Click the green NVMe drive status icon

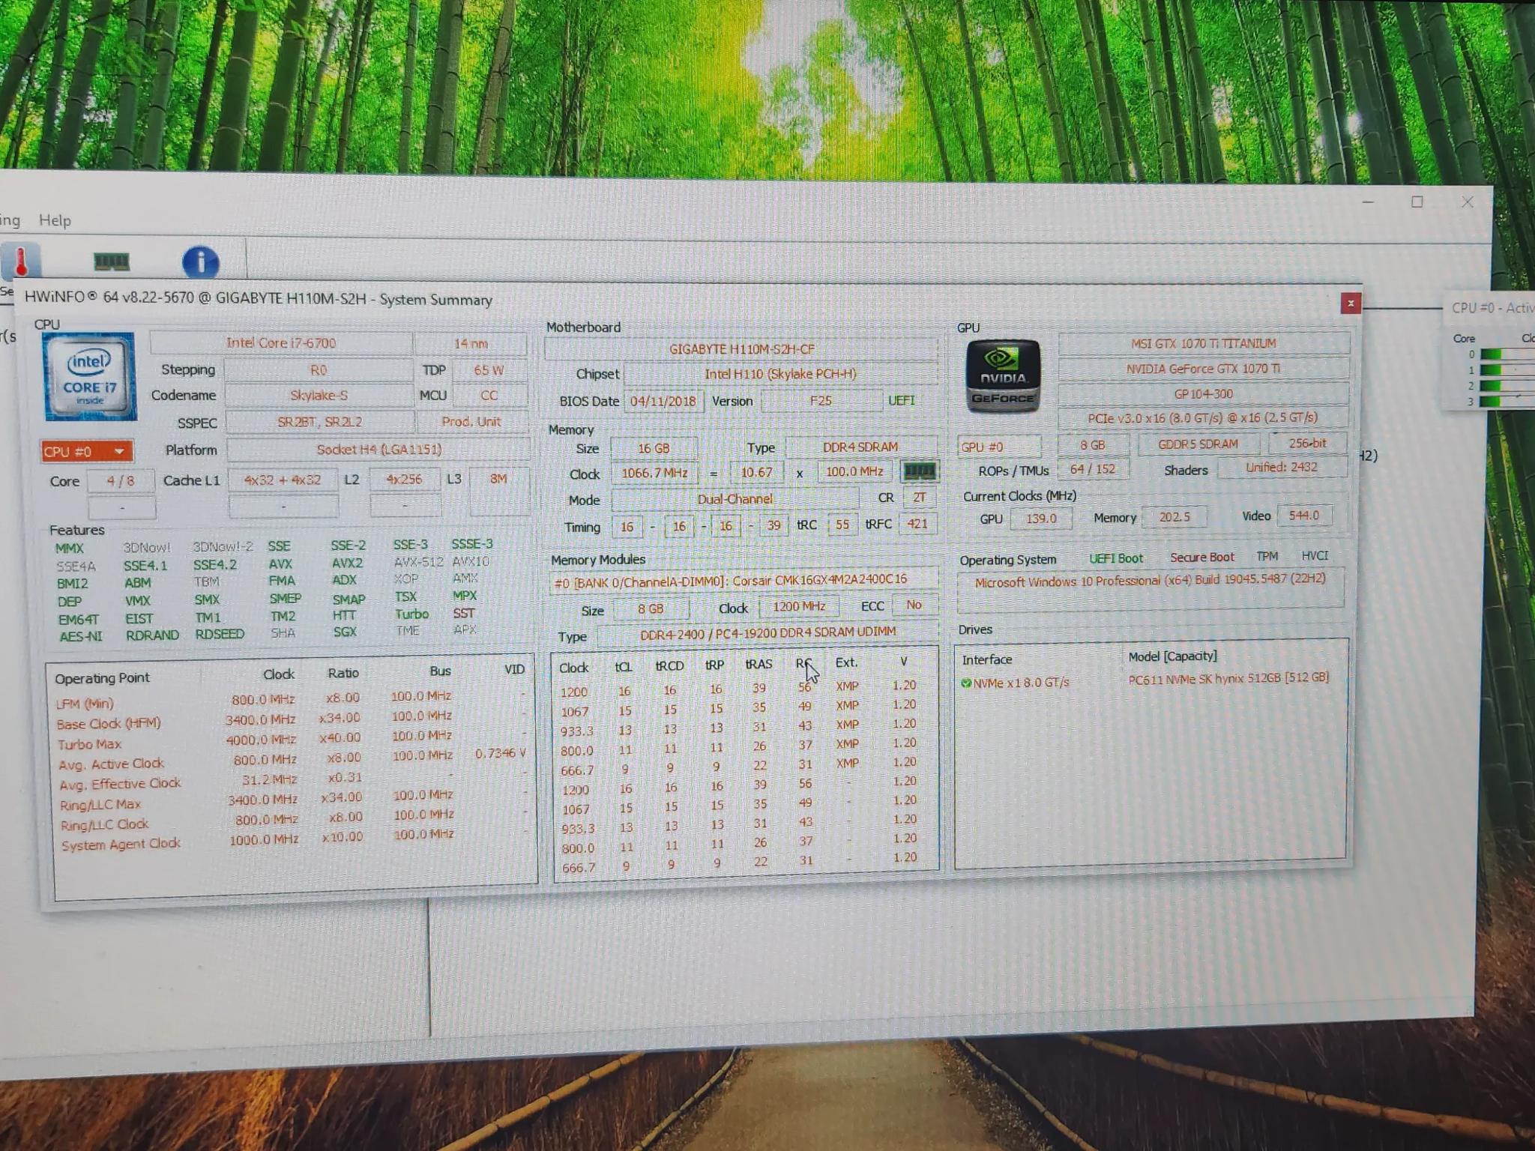(x=966, y=683)
